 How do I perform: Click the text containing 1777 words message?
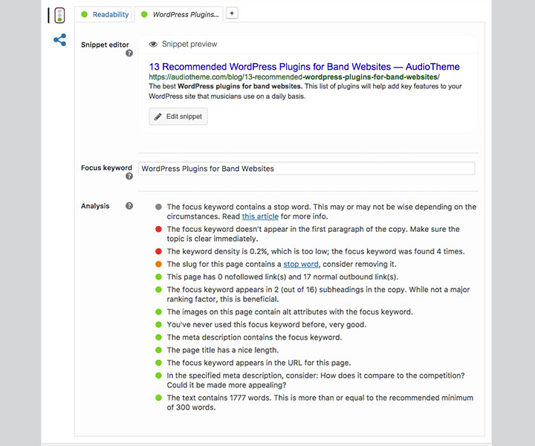point(320,403)
